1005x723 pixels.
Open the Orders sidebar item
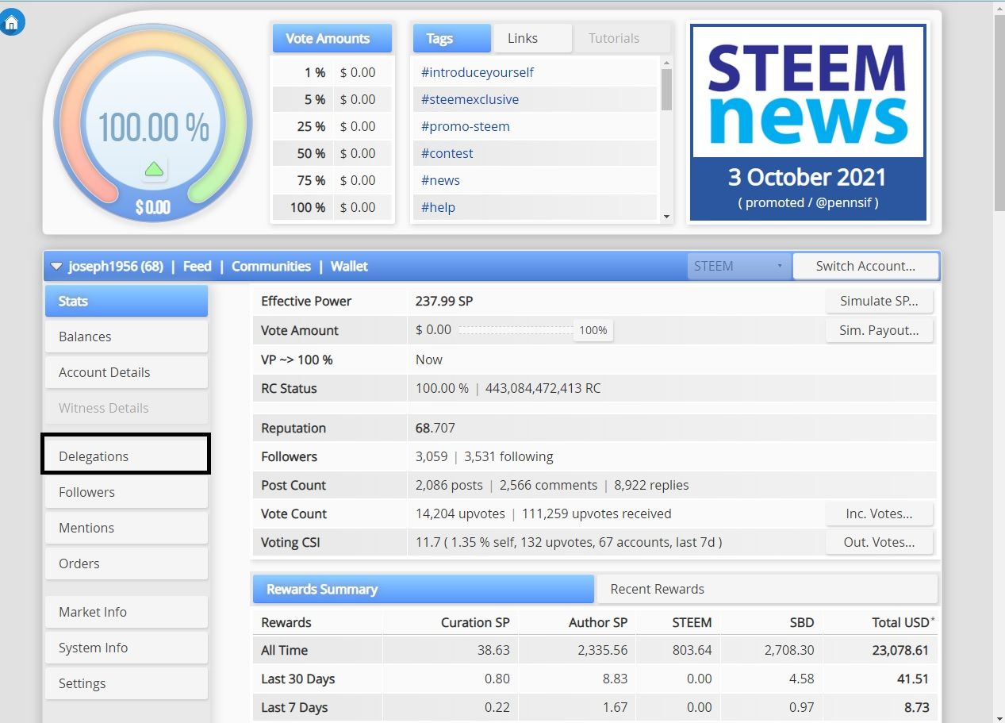point(126,563)
